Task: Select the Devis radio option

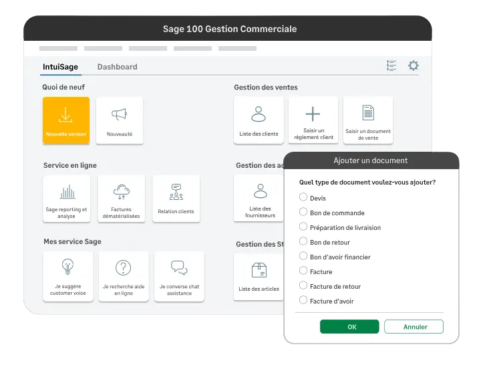Action: 303,197
